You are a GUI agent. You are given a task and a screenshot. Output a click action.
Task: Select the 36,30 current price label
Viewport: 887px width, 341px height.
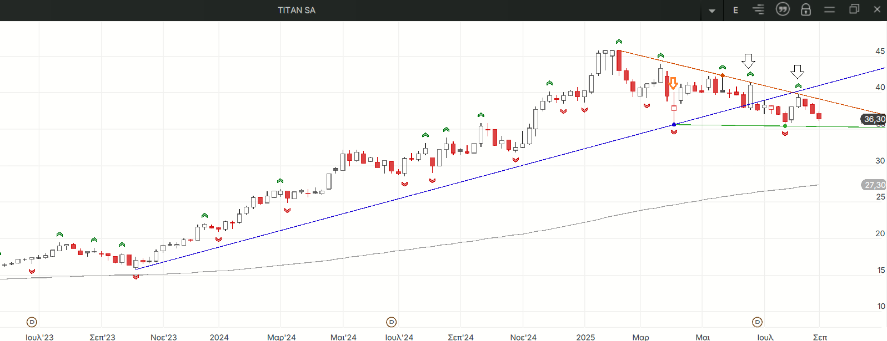coord(874,119)
